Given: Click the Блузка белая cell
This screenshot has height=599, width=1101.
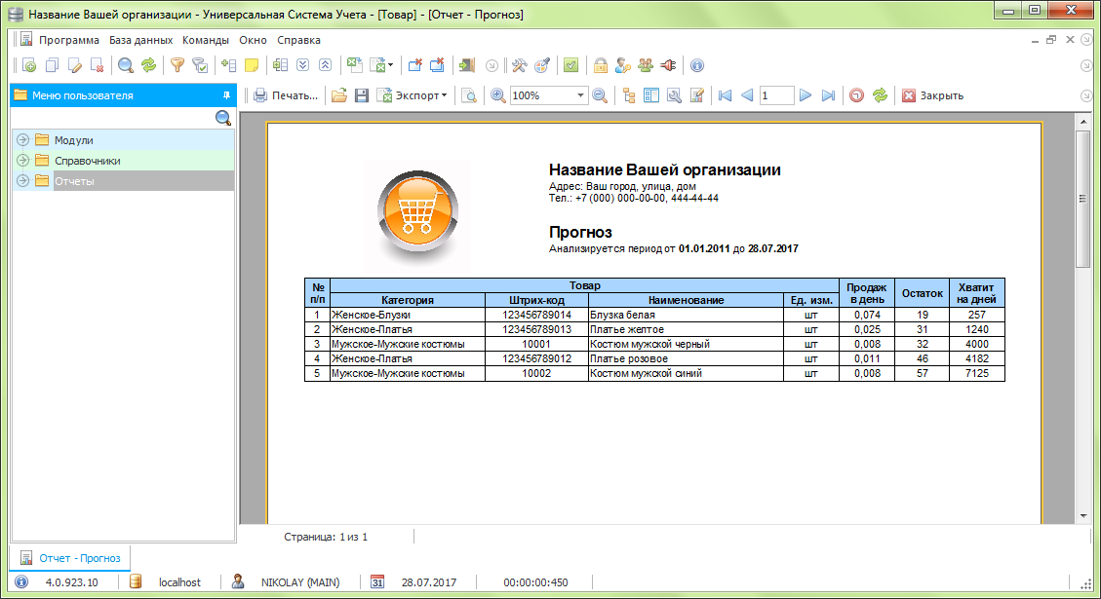Looking at the screenshot, I should pos(686,315).
